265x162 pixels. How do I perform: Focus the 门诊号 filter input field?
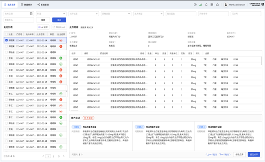click(246, 13)
